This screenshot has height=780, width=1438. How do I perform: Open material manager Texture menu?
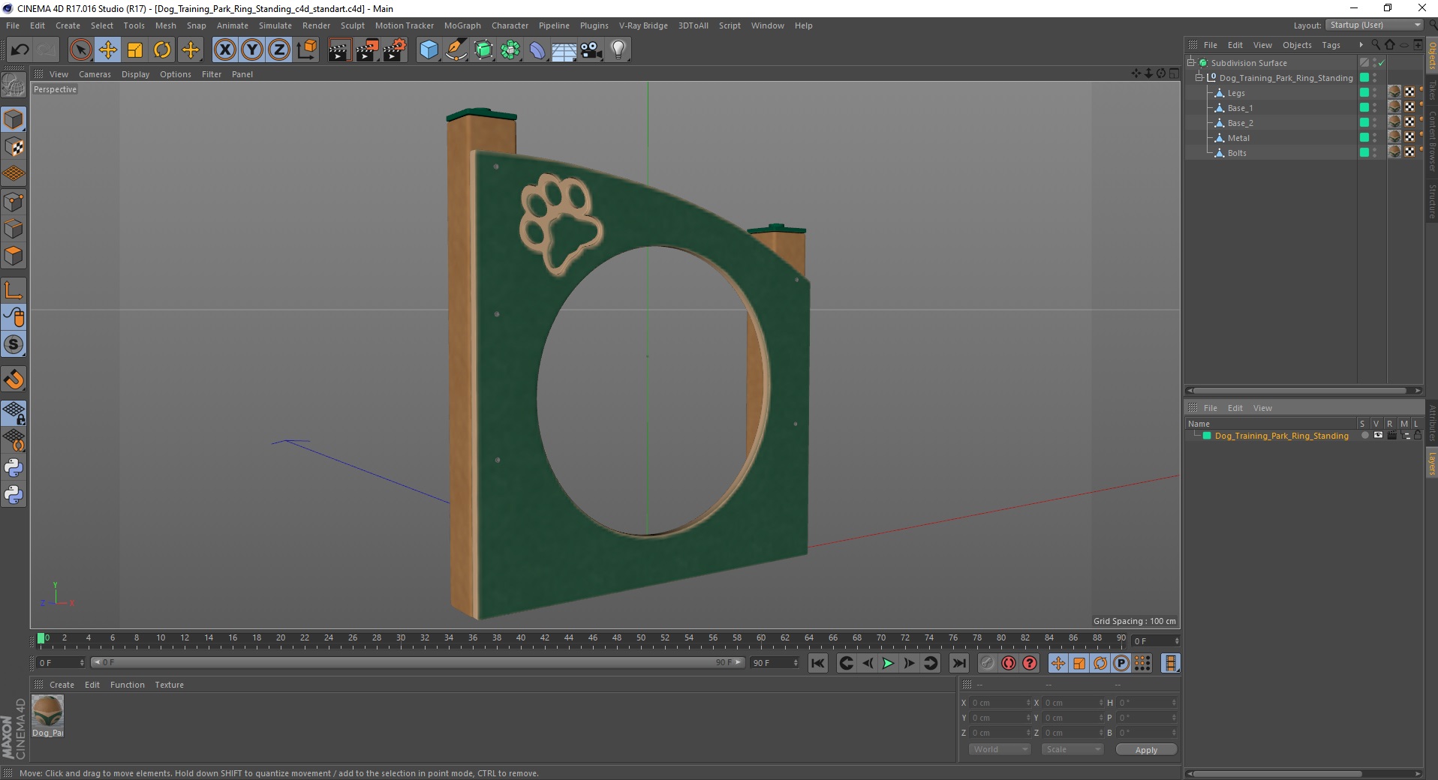(x=169, y=685)
